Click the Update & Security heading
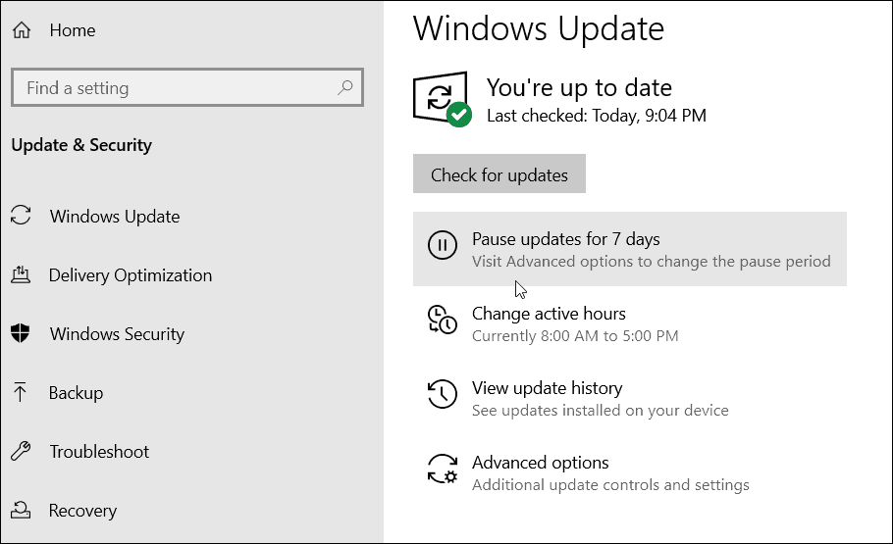893x544 pixels. point(81,145)
